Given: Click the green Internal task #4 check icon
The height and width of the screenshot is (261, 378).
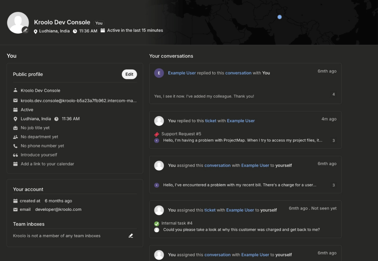Looking at the screenshot, I should coord(157,223).
